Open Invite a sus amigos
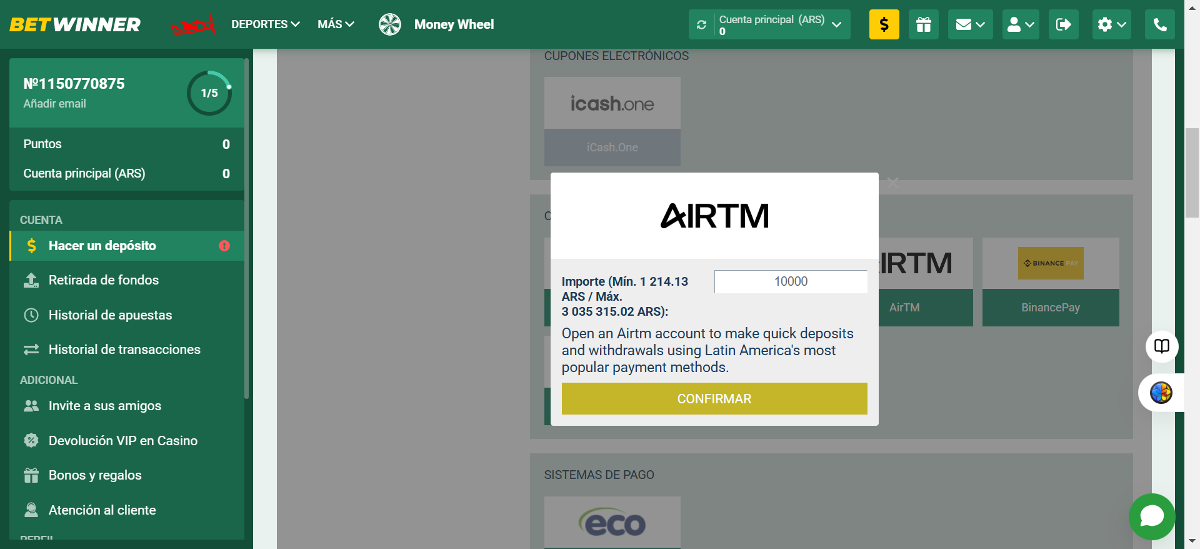 click(x=127, y=406)
